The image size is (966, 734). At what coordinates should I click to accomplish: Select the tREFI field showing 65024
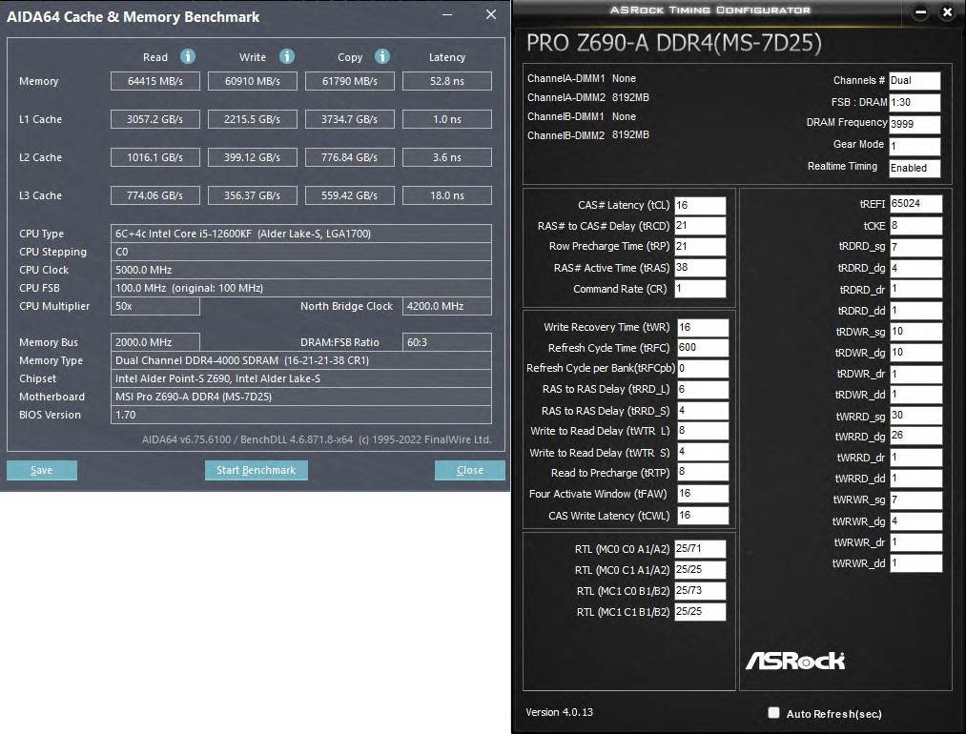click(x=916, y=204)
